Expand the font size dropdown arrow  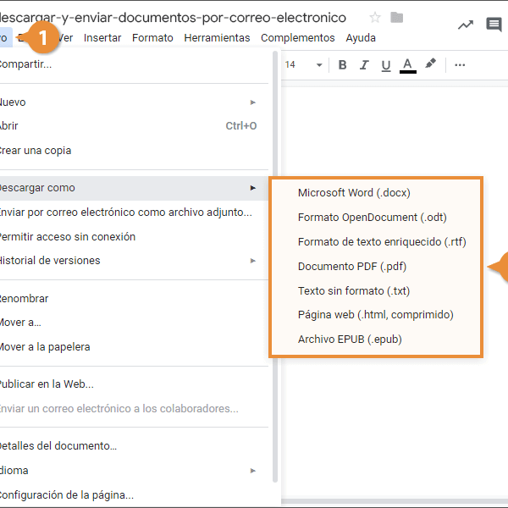click(319, 65)
